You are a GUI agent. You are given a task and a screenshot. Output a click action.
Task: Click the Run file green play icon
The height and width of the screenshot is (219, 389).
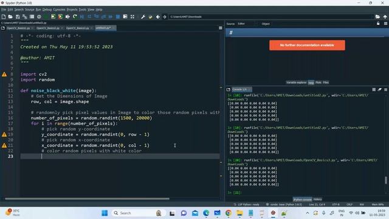click(46, 16)
